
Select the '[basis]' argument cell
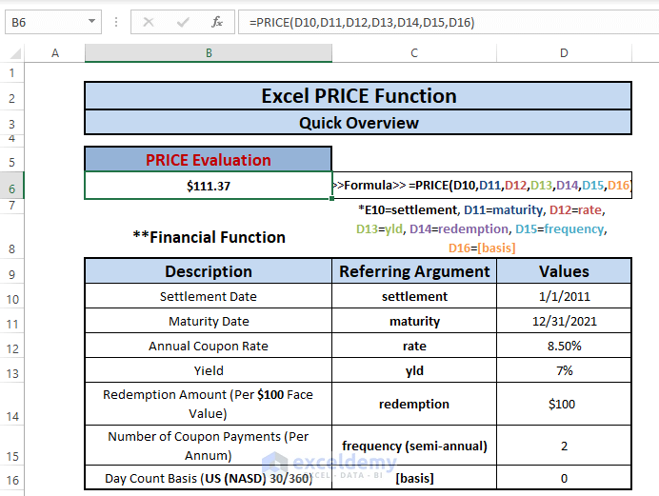coord(414,478)
